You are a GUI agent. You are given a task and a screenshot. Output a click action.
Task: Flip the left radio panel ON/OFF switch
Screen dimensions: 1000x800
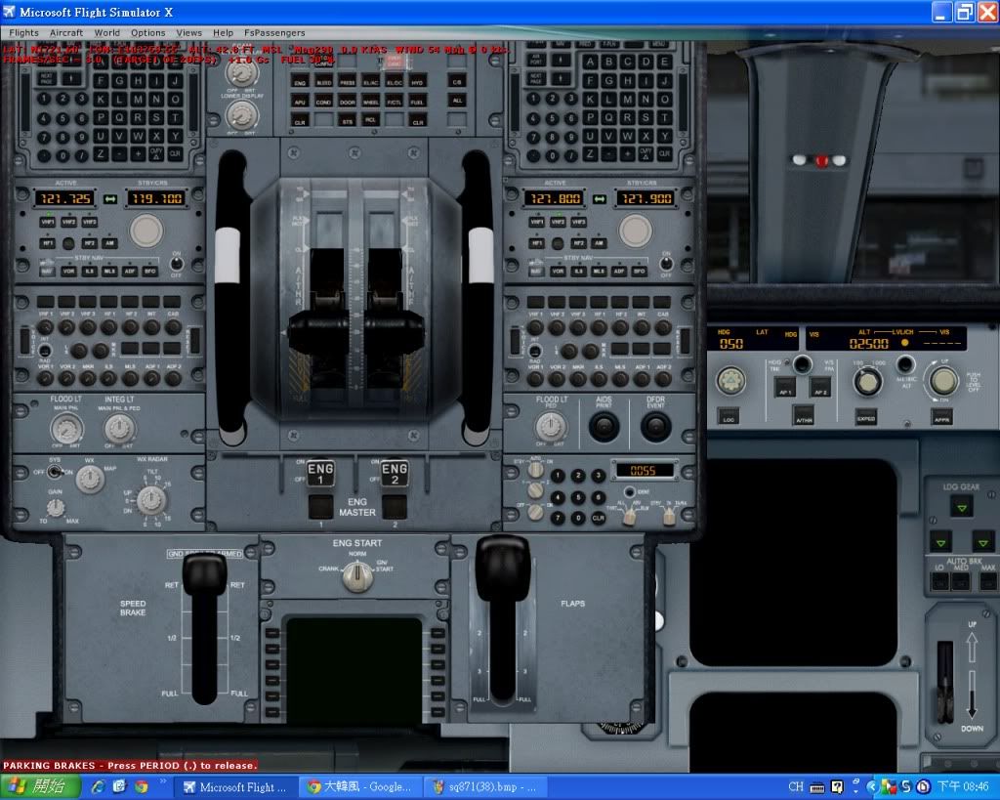177,264
